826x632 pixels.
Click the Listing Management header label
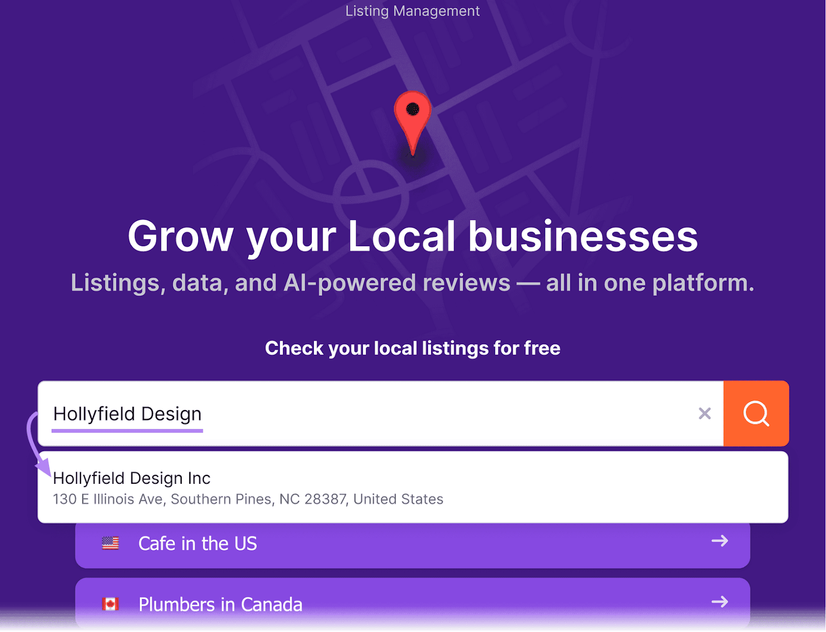click(x=412, y=11)
